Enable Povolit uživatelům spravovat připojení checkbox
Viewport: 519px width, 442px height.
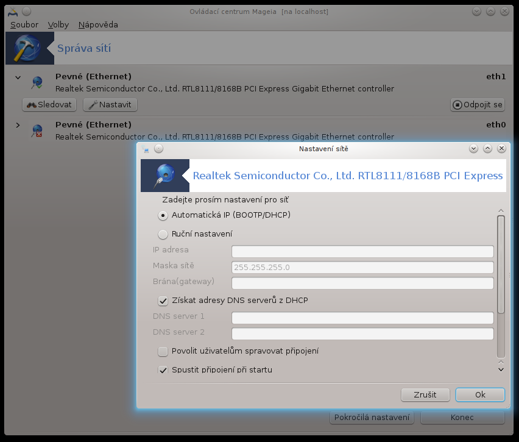163,351
